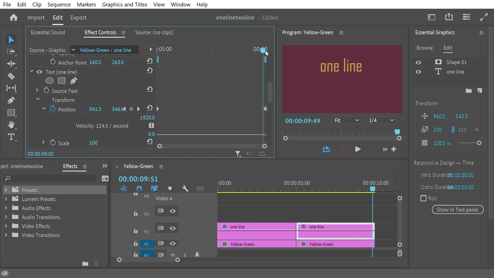Toggle Snap in timeline
The height and width of the screenshot is (278, 494).
pos(139,188)
